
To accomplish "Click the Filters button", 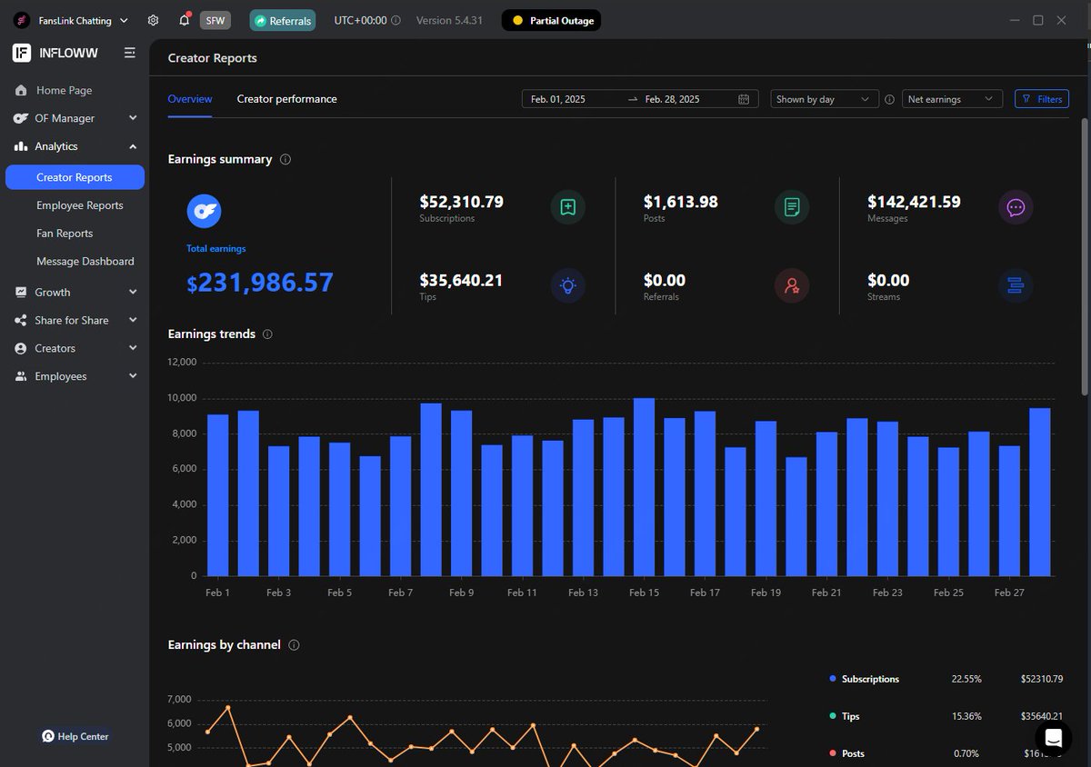I will point(1041,99).
